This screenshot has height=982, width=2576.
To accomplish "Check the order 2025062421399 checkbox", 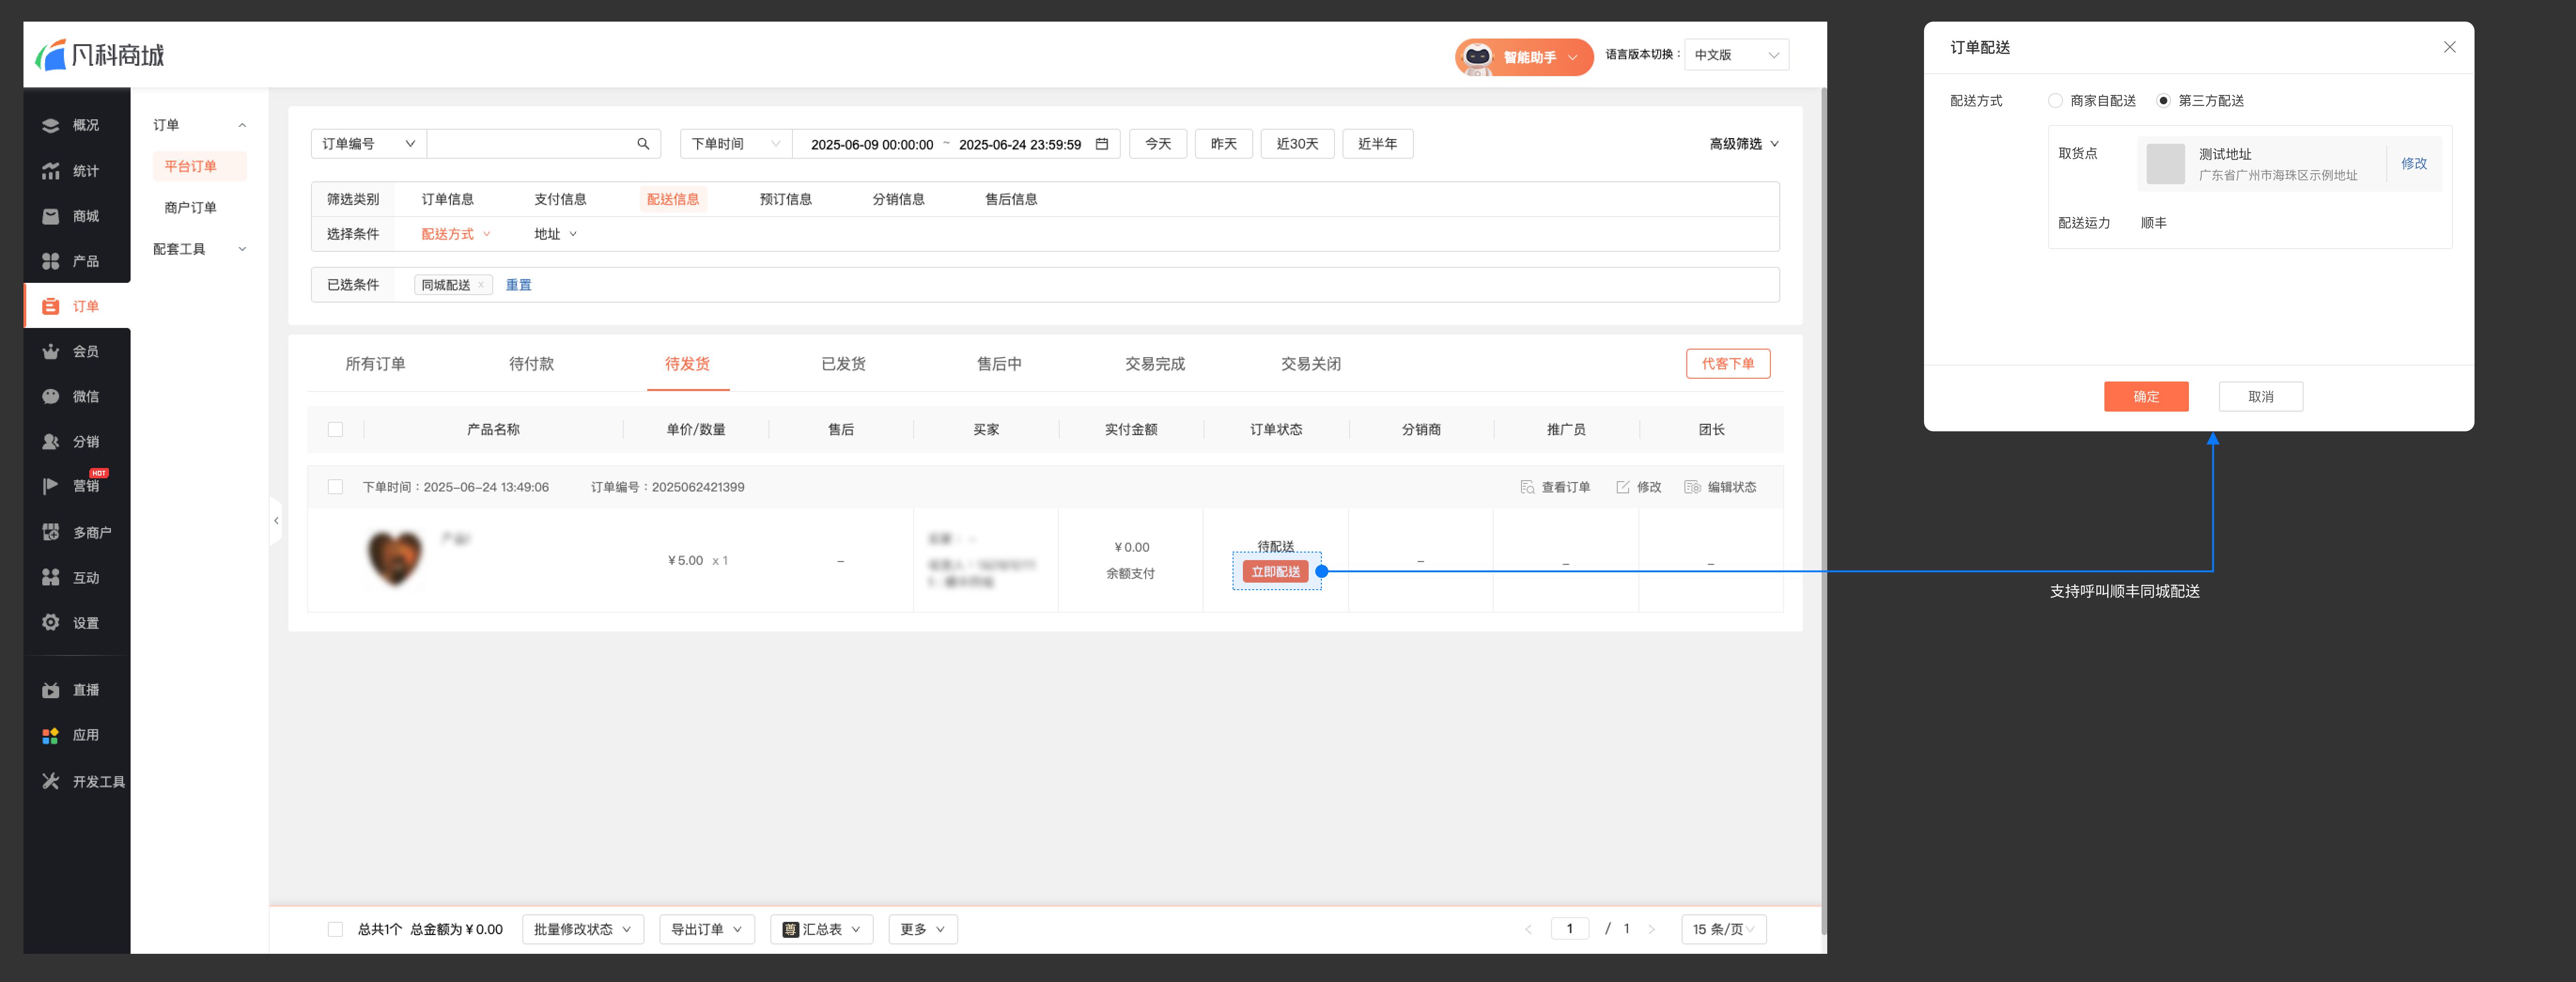I will (335, 487).
